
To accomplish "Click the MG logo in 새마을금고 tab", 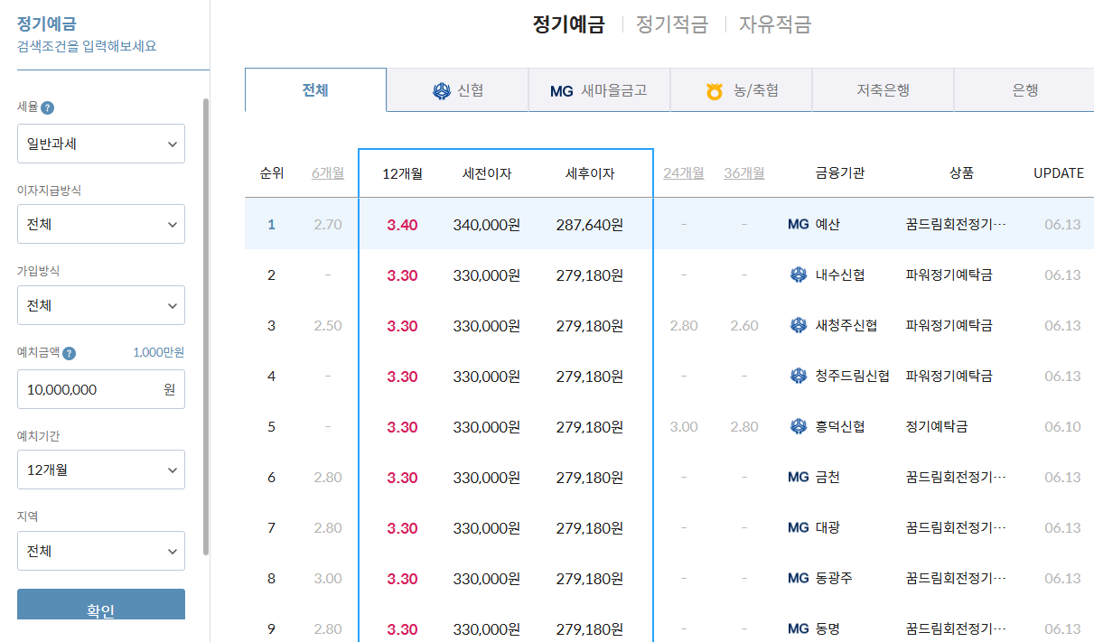I will tap(562, 91).
